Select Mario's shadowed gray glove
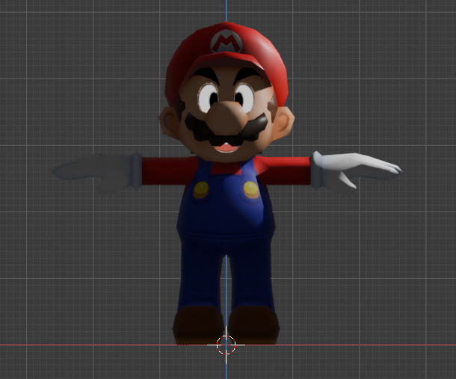Viewport: 456px width, 379px height. coord(96,173)
